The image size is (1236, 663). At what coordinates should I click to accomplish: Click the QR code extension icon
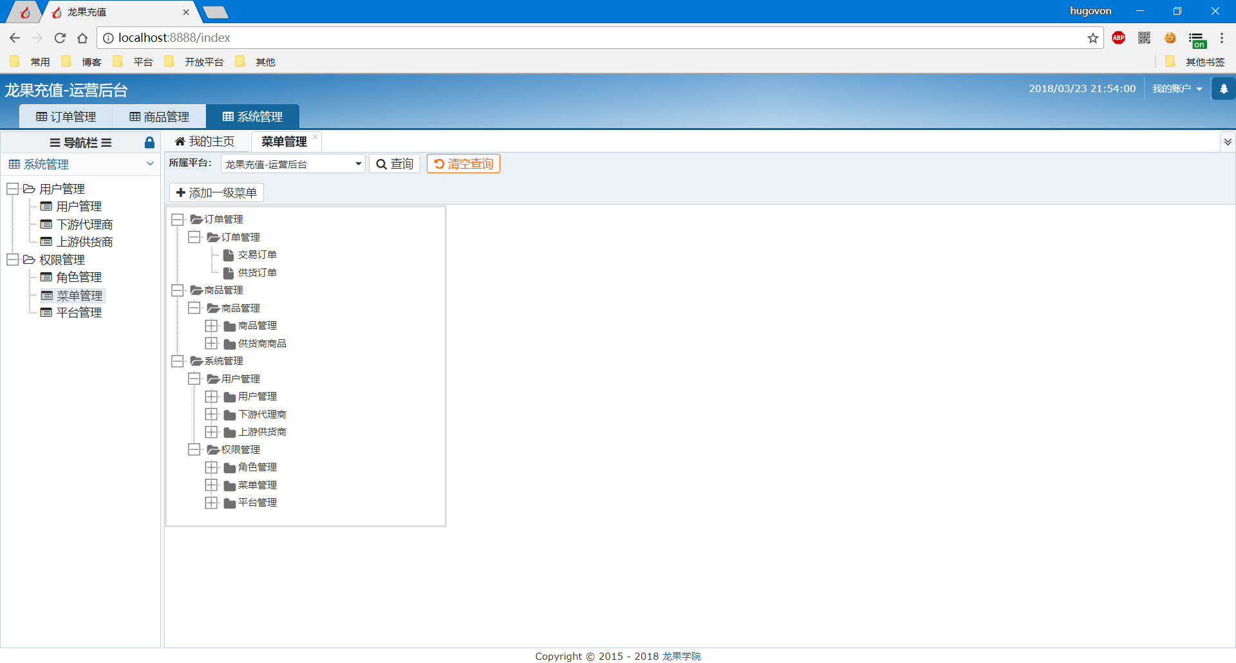(1144, 38)
